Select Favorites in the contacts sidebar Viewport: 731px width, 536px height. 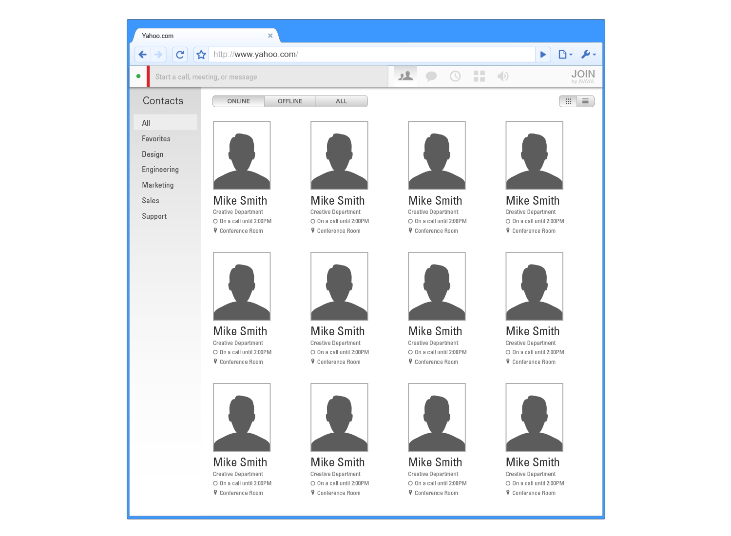(x=156, y=139)
